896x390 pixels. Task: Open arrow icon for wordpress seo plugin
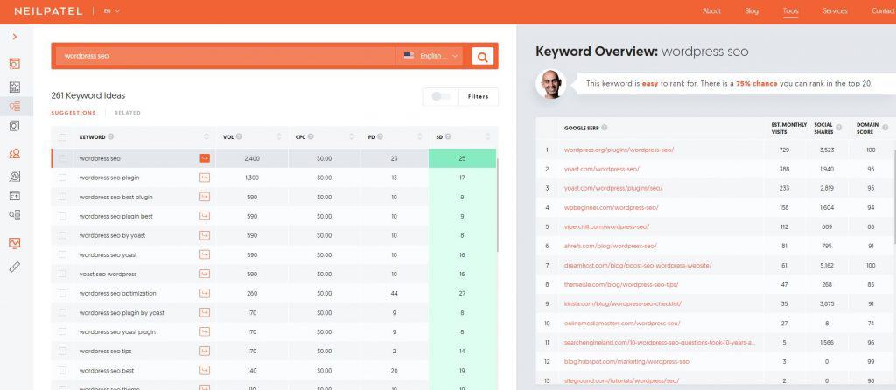pyautogui.click(x=205, y=178)
